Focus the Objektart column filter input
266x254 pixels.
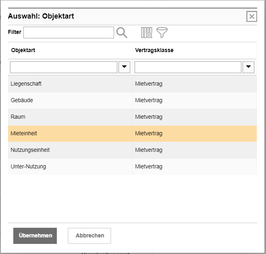point(64,67)
